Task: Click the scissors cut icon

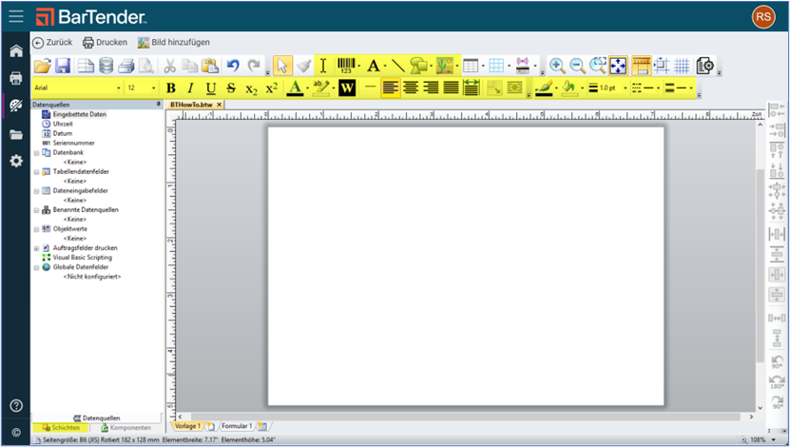Action: 168,66
